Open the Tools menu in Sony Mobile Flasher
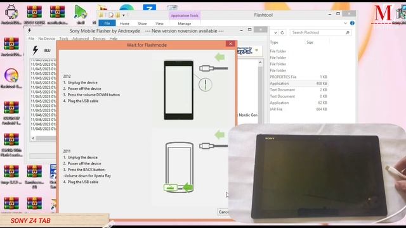 [x=63, y=39]
